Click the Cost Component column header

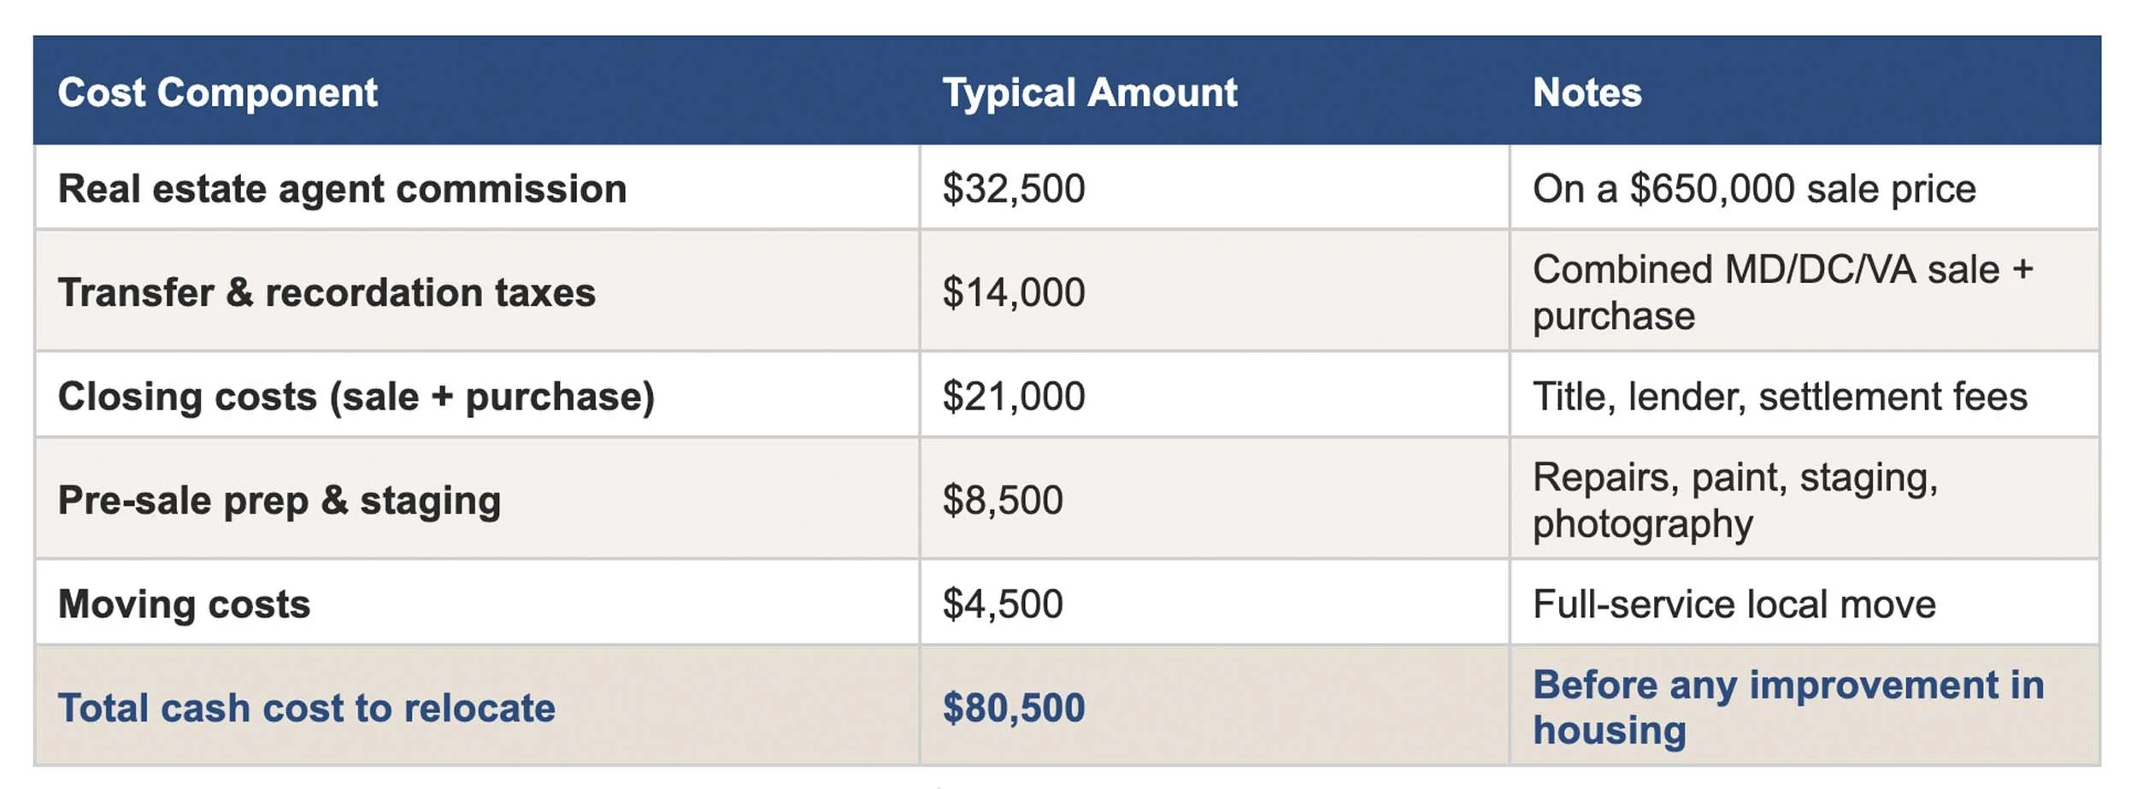pos(217,92)
